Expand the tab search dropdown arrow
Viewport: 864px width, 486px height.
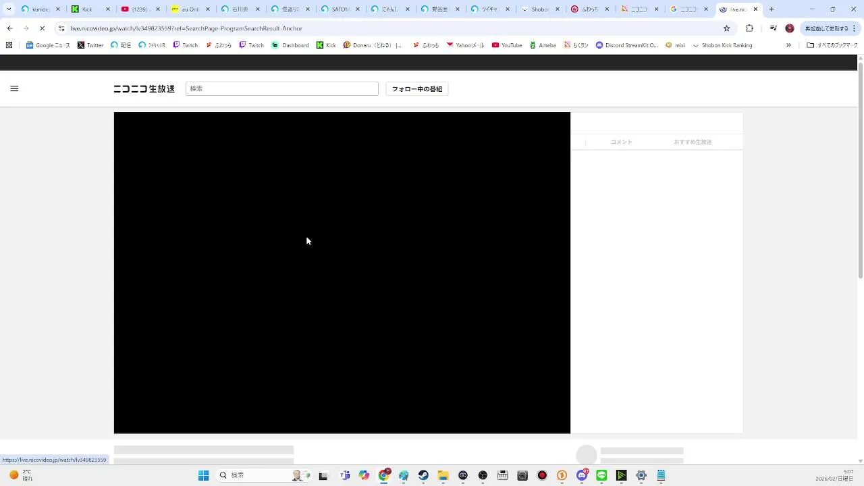pos(9,9)
